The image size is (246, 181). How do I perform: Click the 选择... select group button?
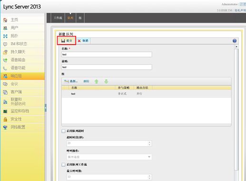(71, 81)
